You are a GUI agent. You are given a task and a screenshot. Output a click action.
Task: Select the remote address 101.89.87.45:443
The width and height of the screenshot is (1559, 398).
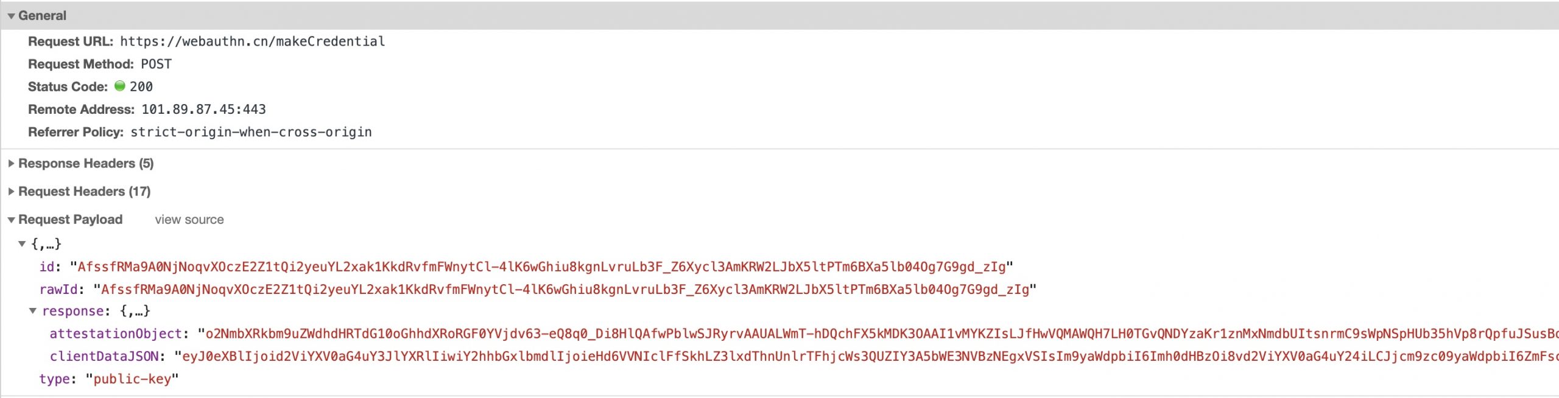coord(203,110)
